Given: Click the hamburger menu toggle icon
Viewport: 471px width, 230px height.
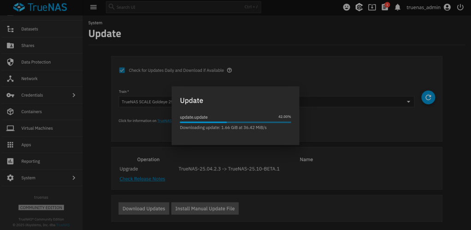Looking at the screenshot, I should [x=94, y=7].
